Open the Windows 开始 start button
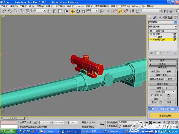Screen dimensions: 179x134 click(8, 131)
